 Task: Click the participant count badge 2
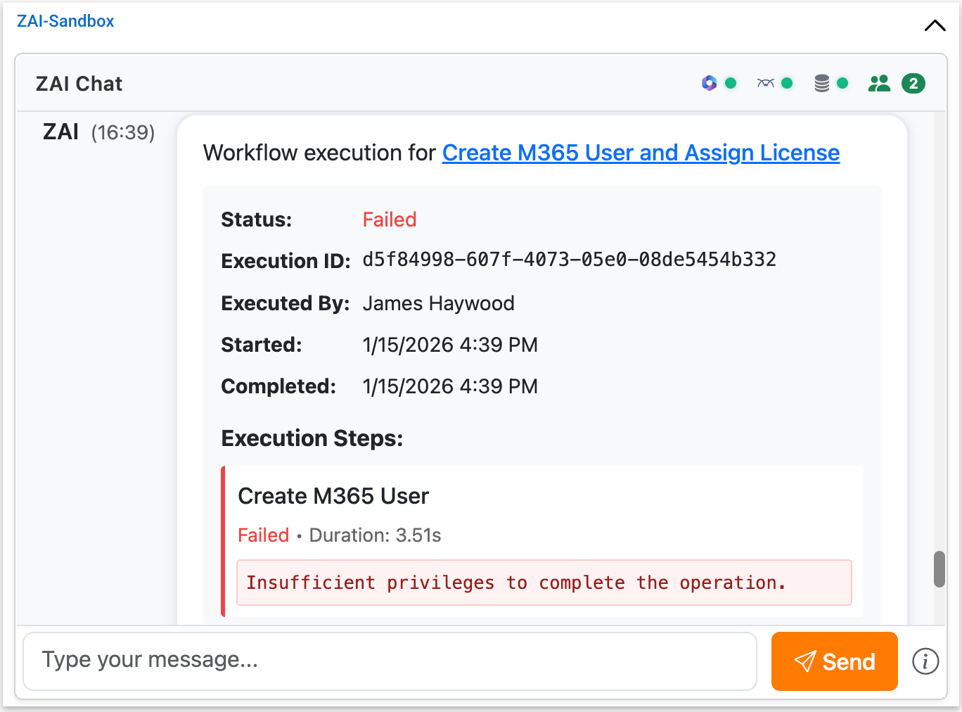(x=913, y=83)
